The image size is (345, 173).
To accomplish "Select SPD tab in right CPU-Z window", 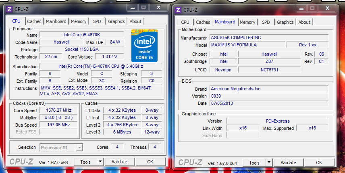I will click(266, 22).
